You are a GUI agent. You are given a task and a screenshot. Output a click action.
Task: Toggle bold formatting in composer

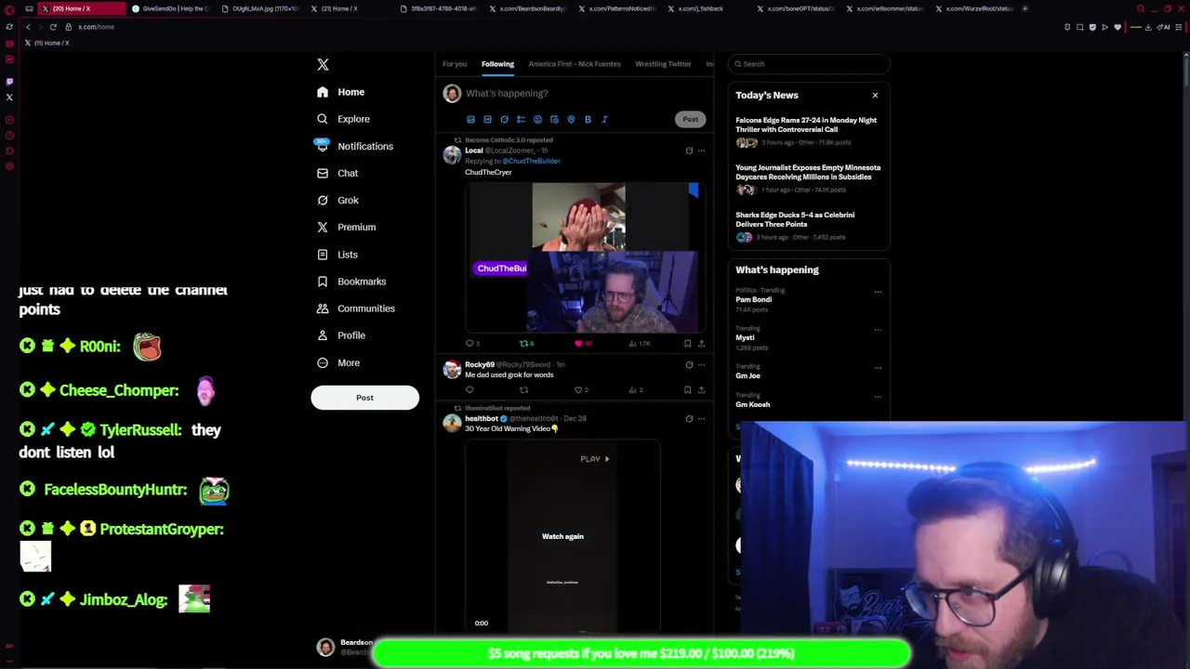[x=588, y=119]
